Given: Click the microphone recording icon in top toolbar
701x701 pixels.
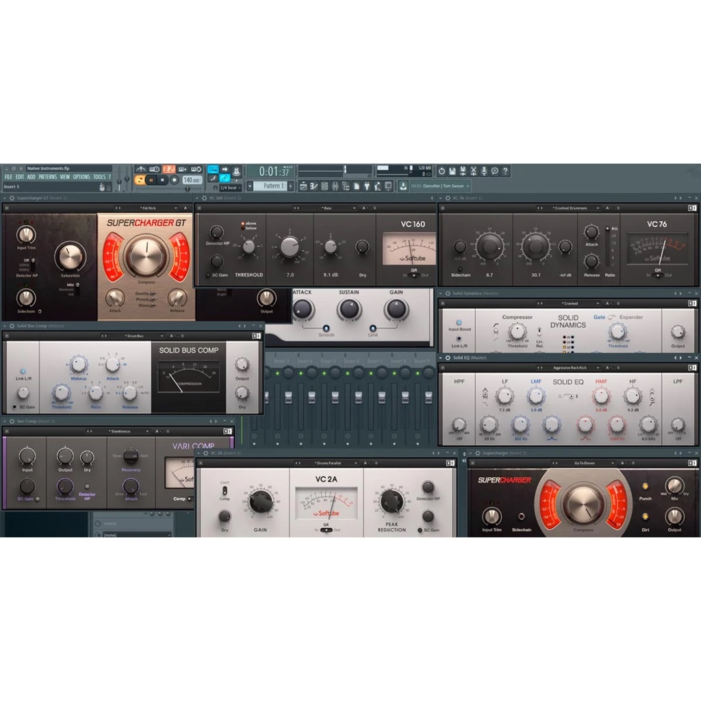Looking at the screenshot, I should [484, 170].
